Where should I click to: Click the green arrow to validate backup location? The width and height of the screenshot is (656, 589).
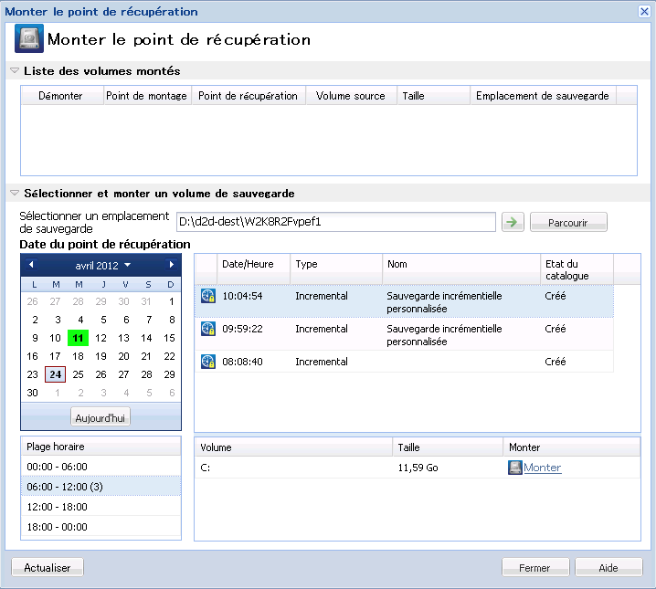tap(512, 222)
